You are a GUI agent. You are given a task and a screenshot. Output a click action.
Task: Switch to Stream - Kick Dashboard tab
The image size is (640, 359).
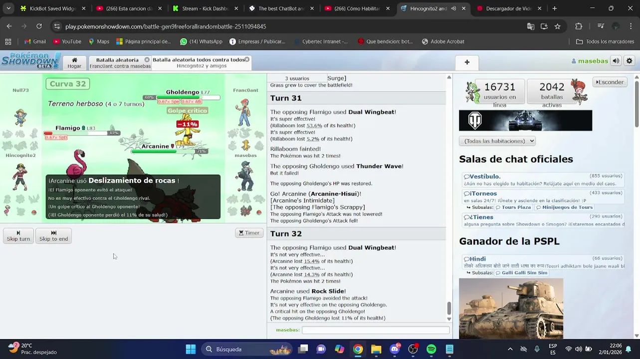click(205, 8)
